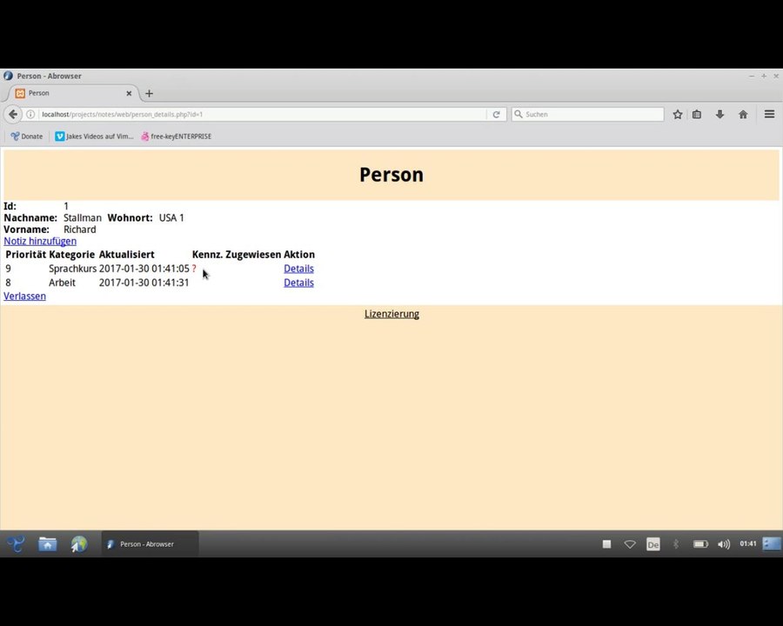Click the address bar URL field

(262, 114)
